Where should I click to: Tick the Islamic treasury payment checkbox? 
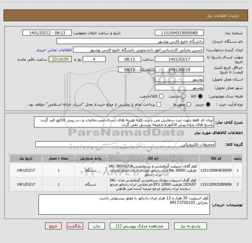coord(159,105)
